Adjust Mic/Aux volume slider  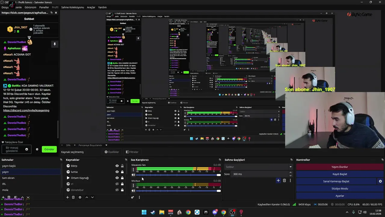click(178, 191)
